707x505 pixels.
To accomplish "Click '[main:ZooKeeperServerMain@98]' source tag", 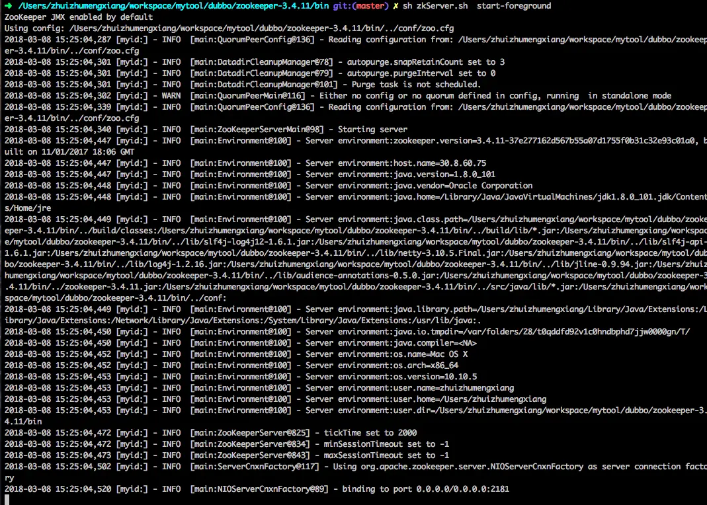I will pos(257,130).
